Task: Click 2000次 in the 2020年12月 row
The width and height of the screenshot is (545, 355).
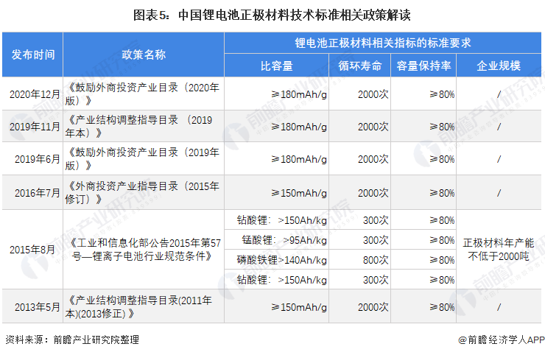Action: pyautogui.click(x=373, y=94)
